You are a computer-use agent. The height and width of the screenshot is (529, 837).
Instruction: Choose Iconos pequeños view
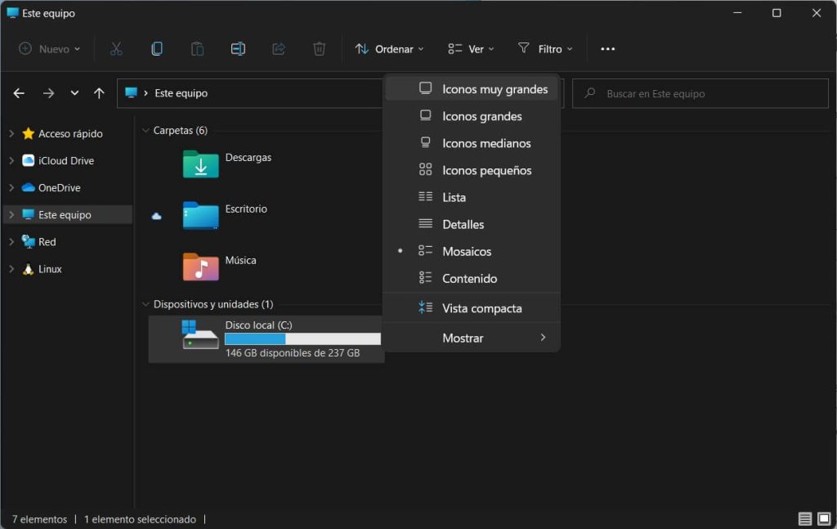tap(472, 170)
